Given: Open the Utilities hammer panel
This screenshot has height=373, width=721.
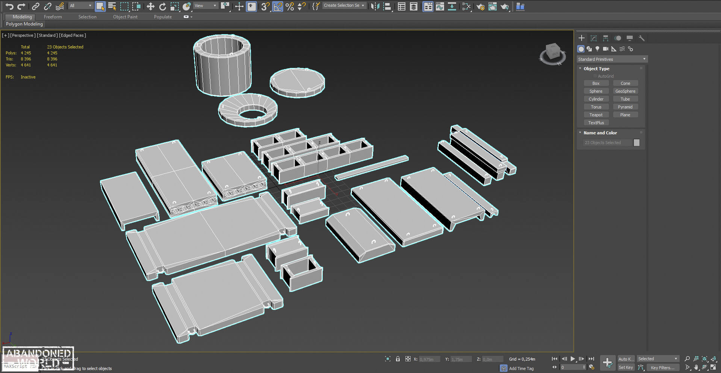Looking at the screenshot, I should click(x=642, y=38).
